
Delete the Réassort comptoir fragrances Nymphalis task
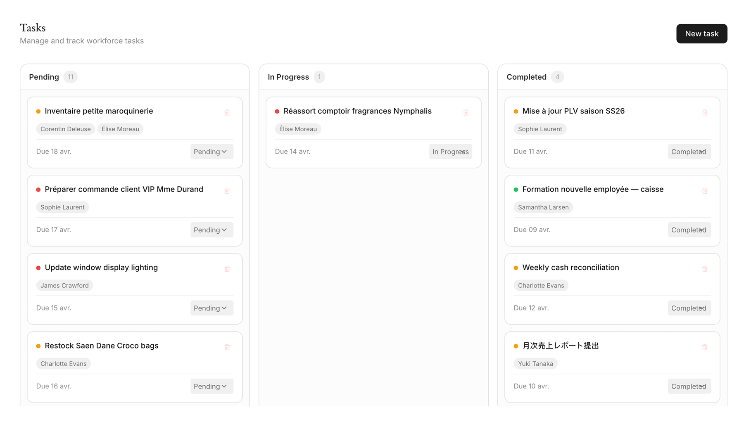click(466, 112)
